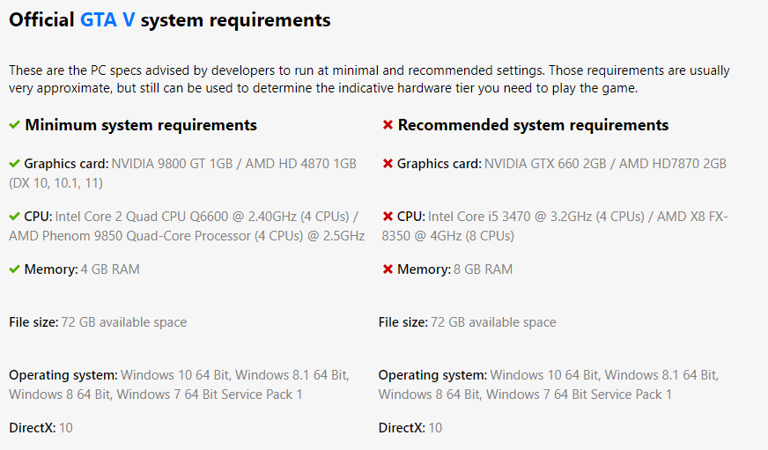Screen dimensions: 768x450
Task: Click File size label under minimum requirements
Action: point(33,322)
